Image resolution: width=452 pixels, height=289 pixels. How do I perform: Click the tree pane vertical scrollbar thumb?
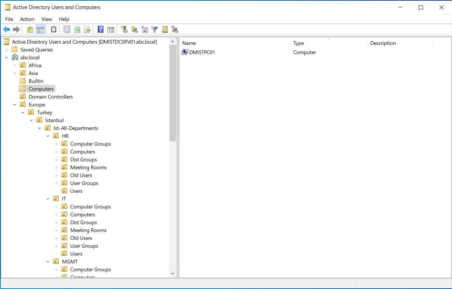pyautogui.click(x=172, y=93)
